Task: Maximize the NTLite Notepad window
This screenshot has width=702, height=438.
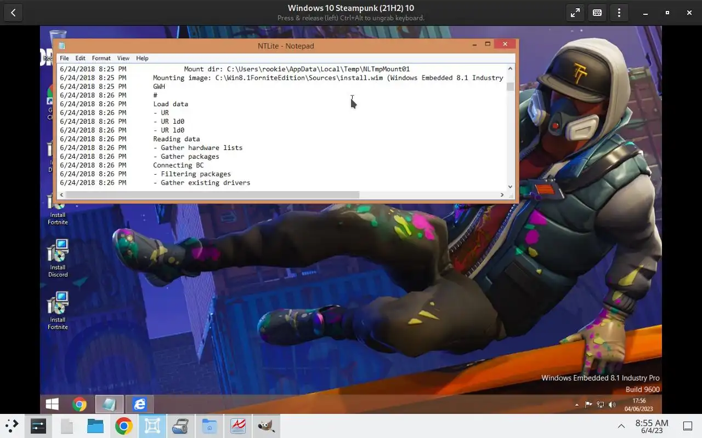Action: click(488, 44)
